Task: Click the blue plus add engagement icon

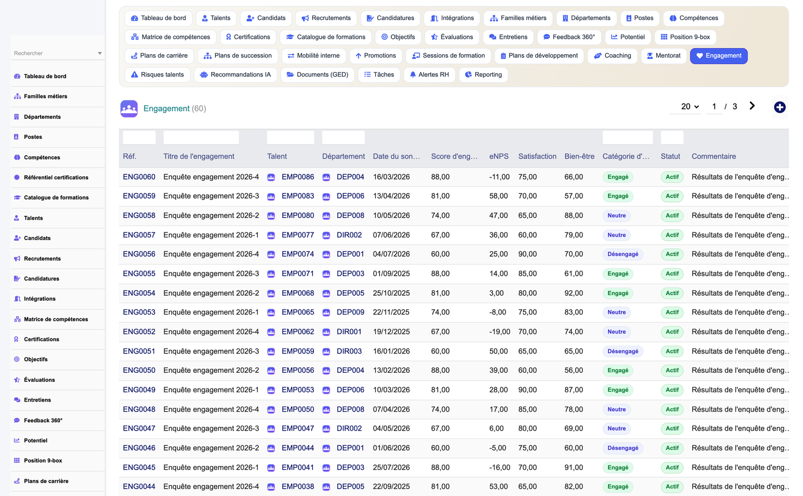Action: pos(780,107)
